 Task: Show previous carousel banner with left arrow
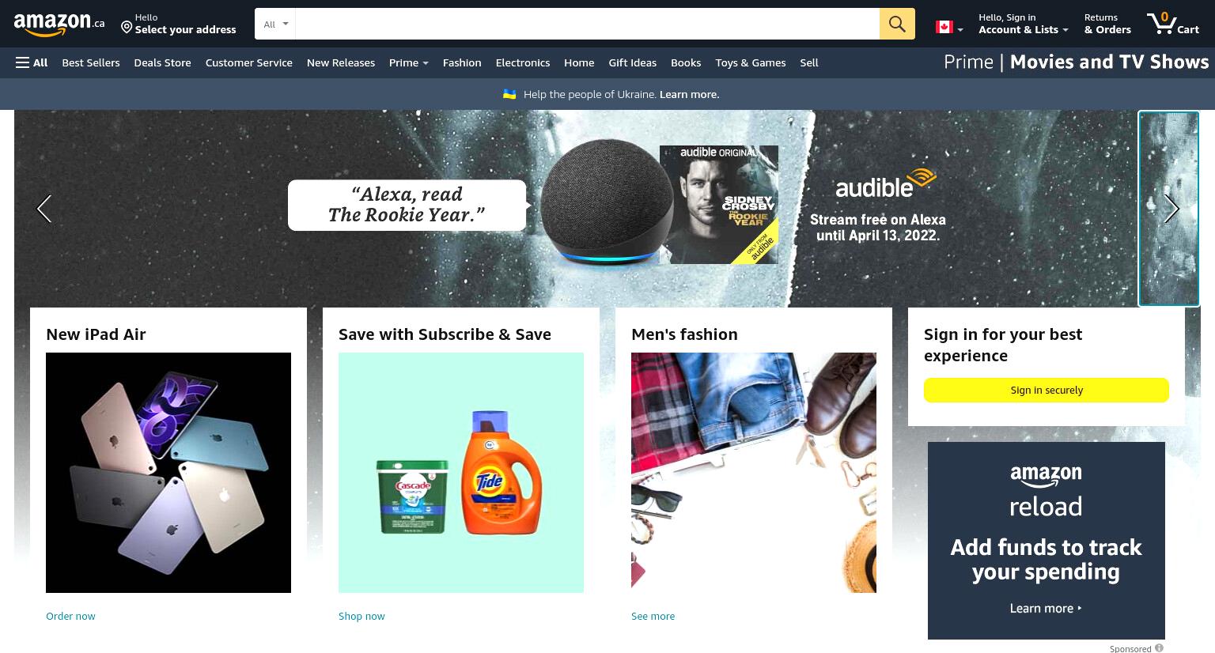pyautogui.click(x=44, y=209)
